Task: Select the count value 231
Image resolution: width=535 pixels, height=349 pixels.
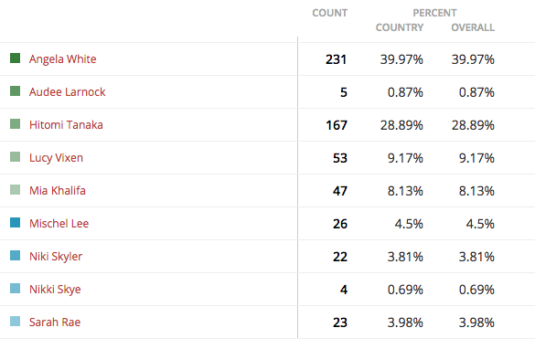Action: 336,59
